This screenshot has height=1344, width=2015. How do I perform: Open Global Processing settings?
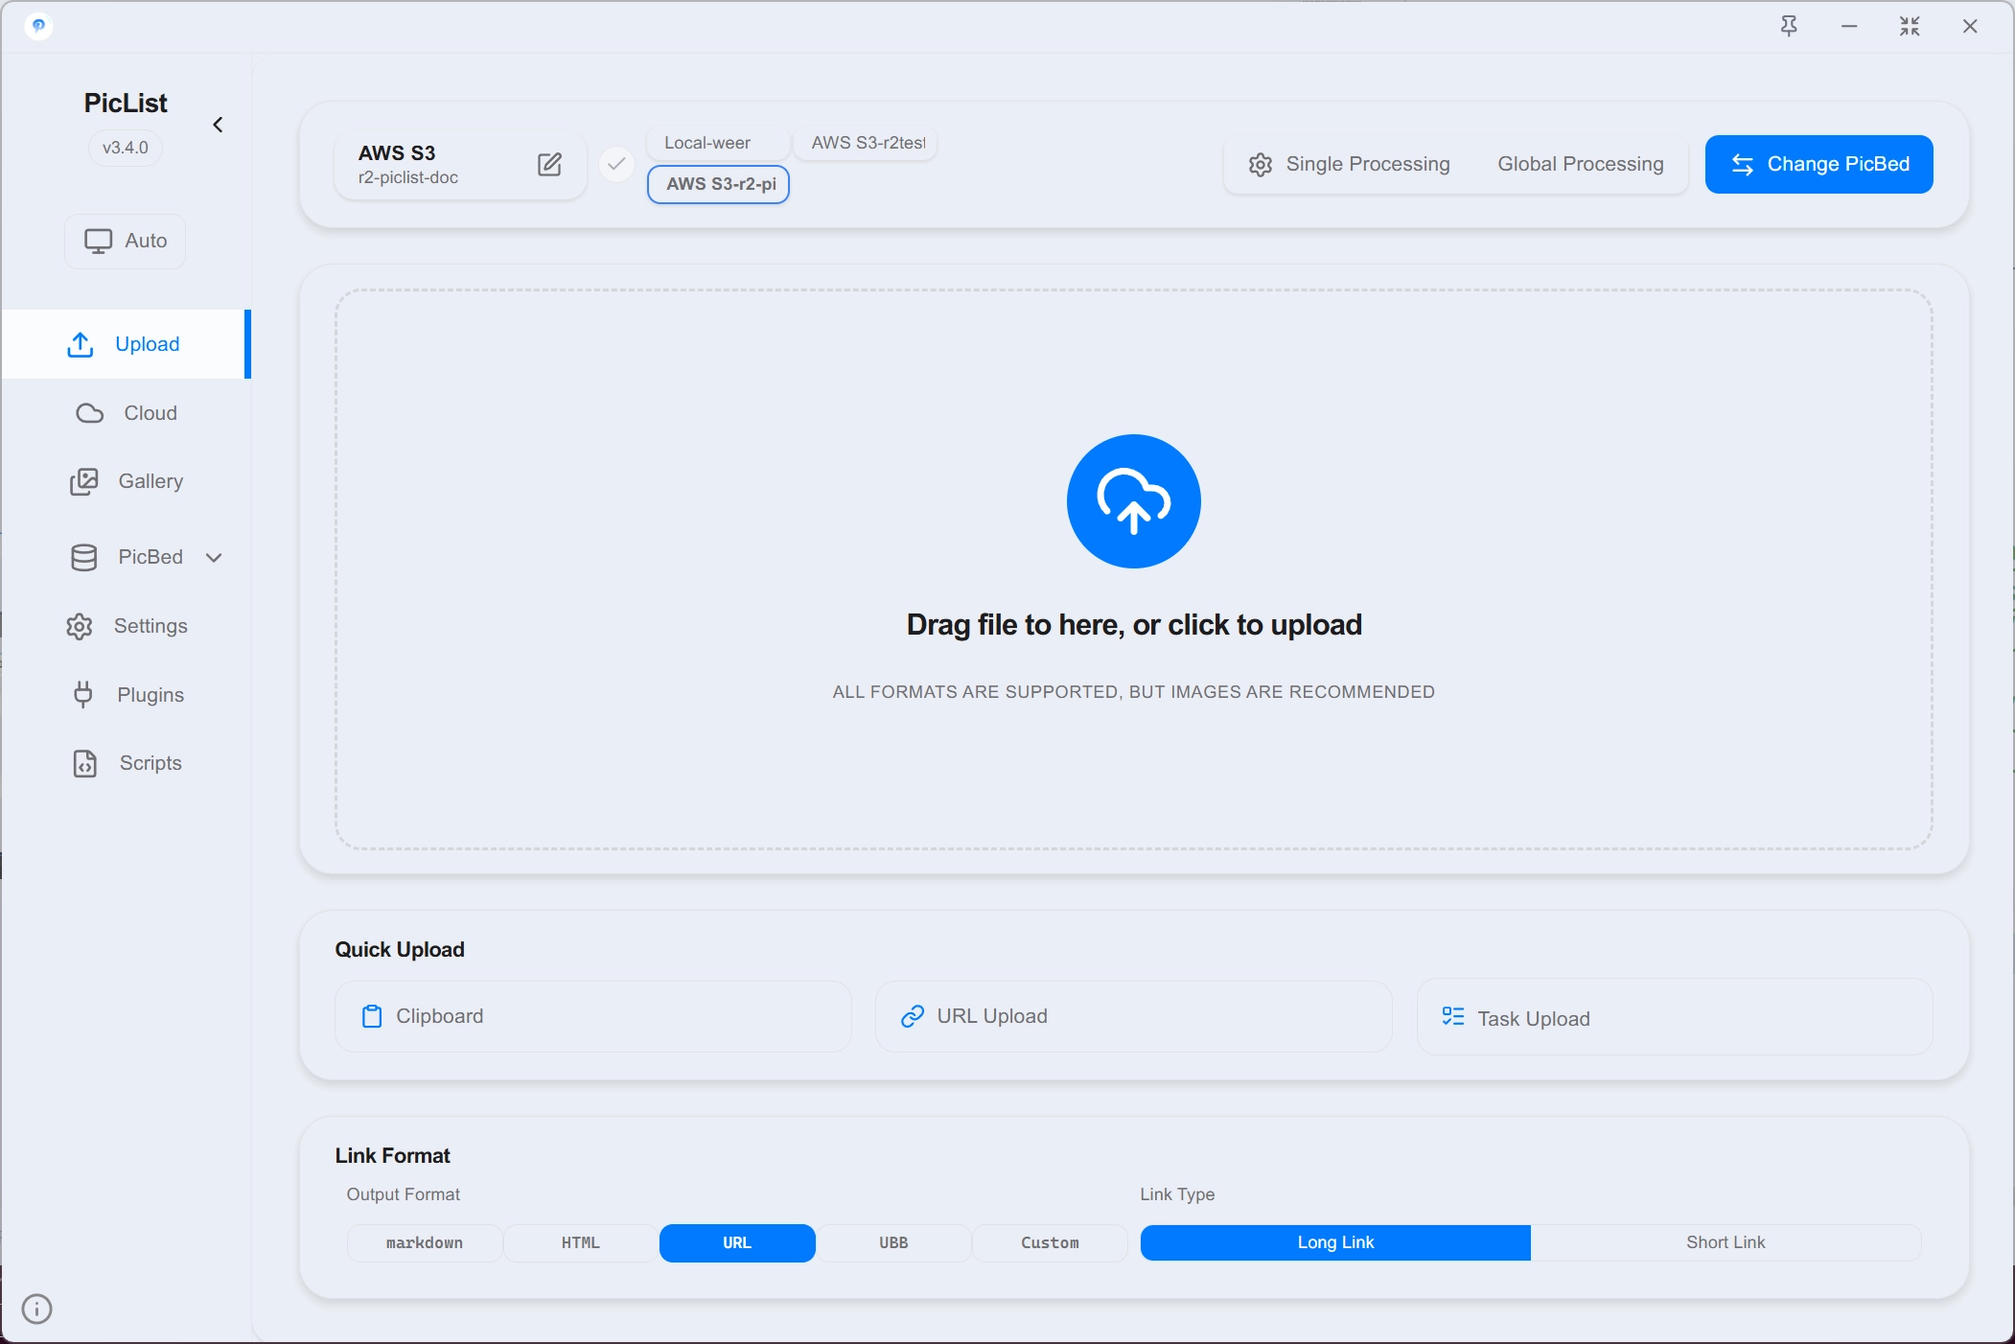click(x=1581, y=164)
